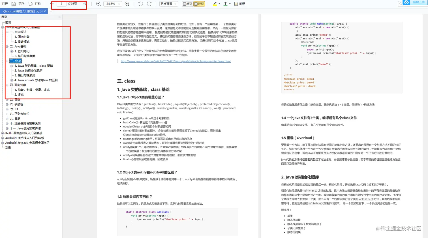The width and height of the screenshot is (428, 238).
Task: Click the 笔记 notes icon
Action: 236,4
